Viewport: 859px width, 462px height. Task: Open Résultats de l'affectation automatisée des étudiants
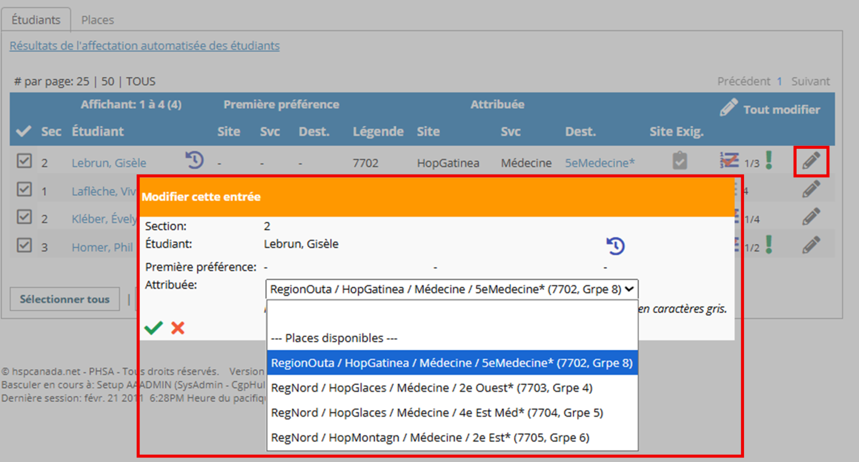145,45
